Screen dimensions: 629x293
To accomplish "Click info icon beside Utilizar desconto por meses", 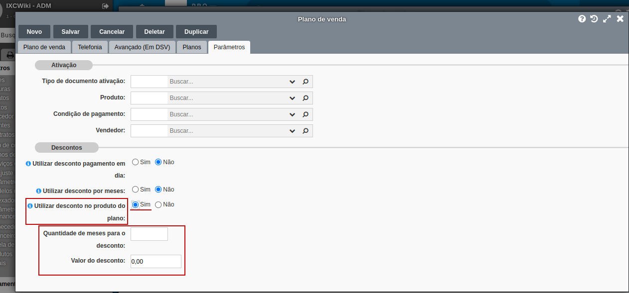I will point(38,191).
